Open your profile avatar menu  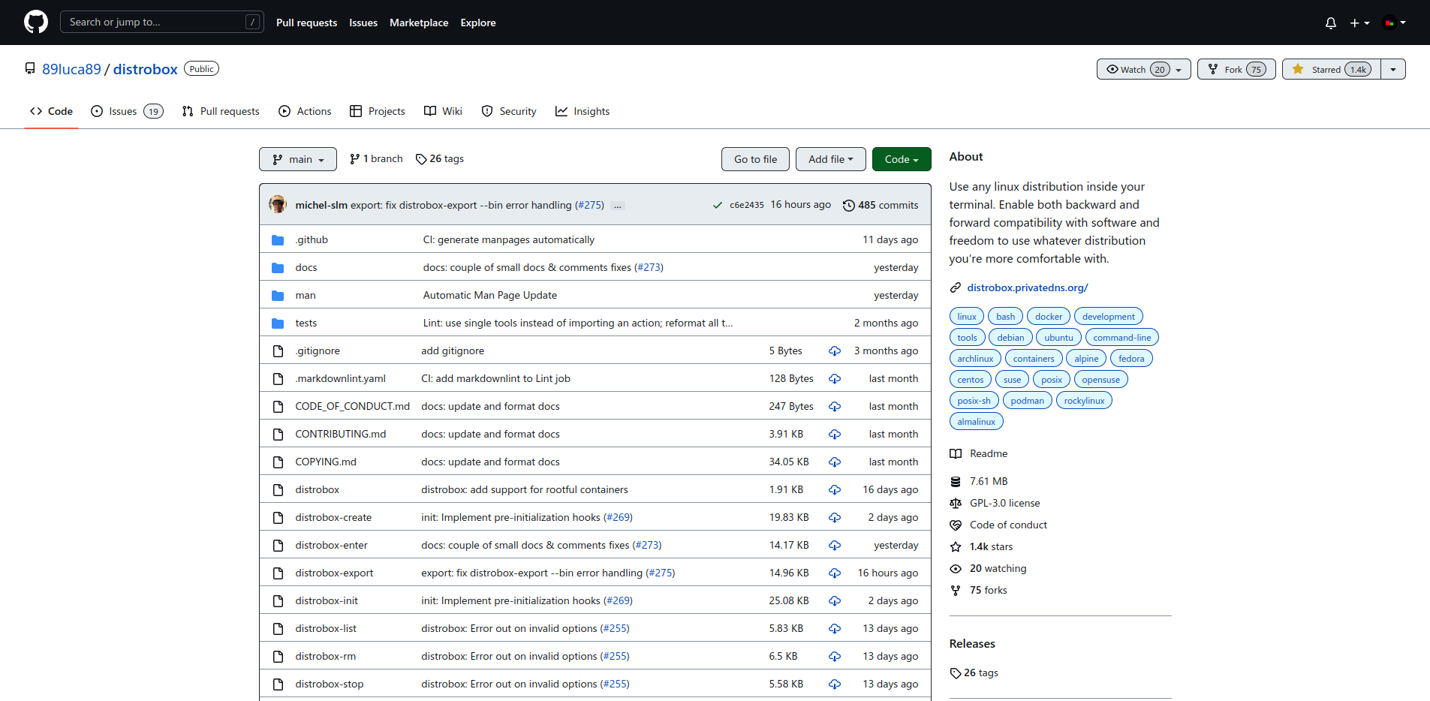(x=1390, y=23)
